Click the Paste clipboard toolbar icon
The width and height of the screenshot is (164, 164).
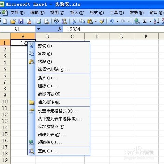(90, 21)
